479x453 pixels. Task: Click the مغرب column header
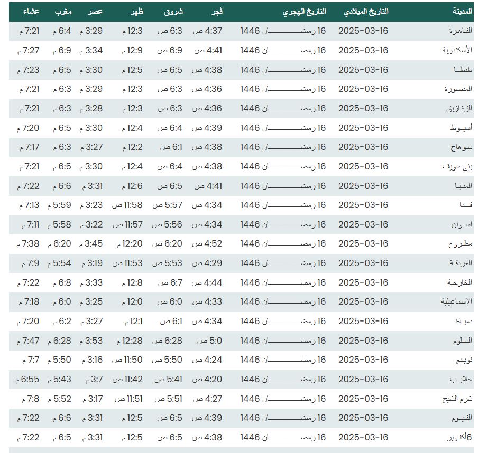pos(63,11)
